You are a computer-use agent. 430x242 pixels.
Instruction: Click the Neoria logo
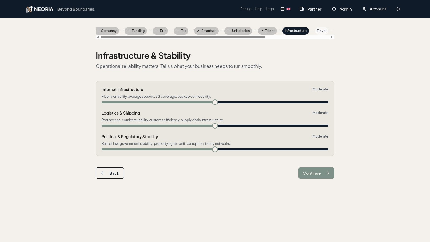click(x=40, y=9)
